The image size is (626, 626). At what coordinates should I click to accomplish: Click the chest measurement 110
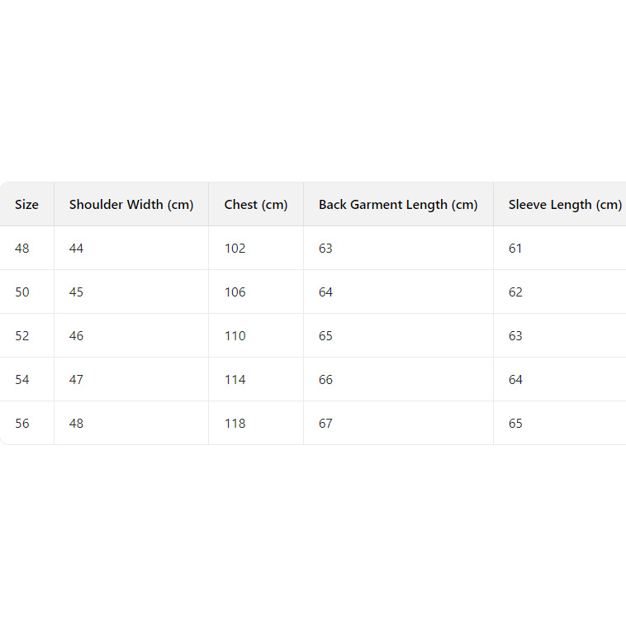pos(235,336)
